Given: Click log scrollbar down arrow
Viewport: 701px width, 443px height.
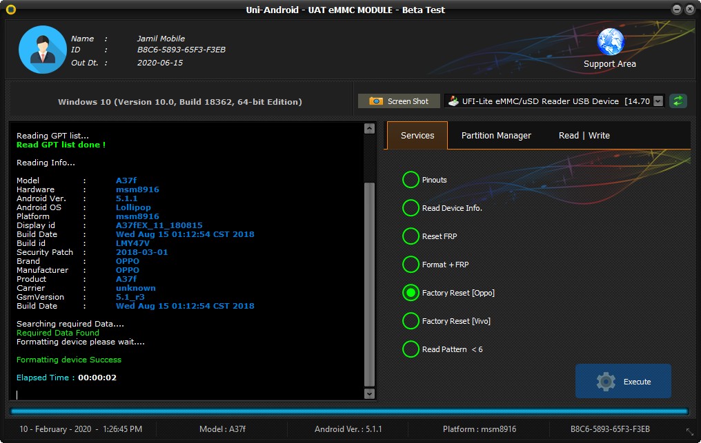Looking at the screenshot, I should click(x=369, y=393).
